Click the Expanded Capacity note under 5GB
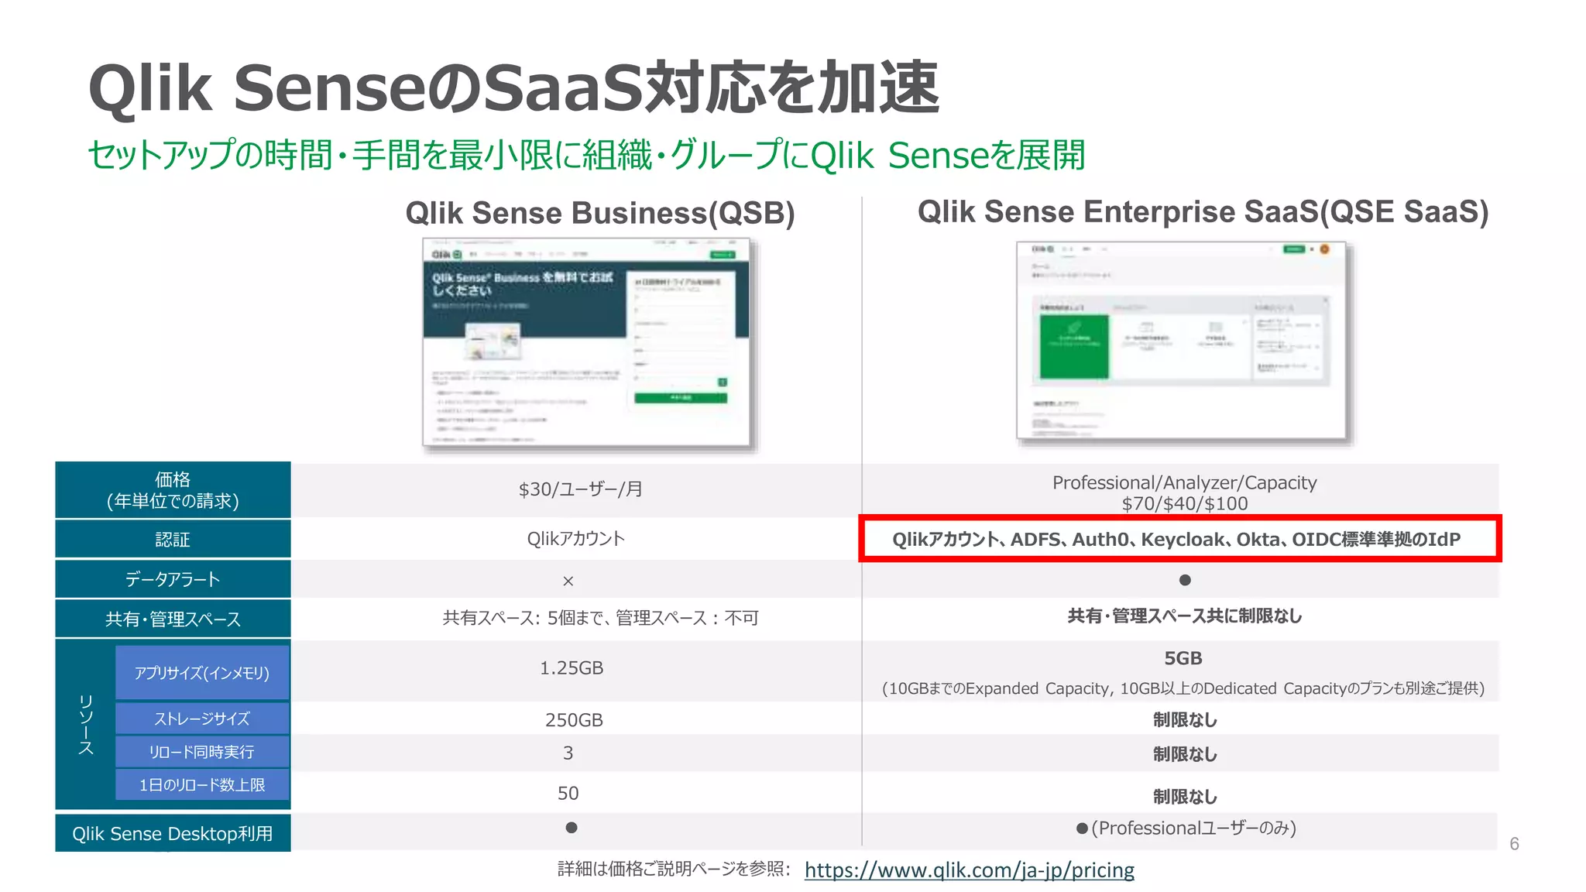The width and height of the screenshot is (1586, 892). (x=1183, y=688)
